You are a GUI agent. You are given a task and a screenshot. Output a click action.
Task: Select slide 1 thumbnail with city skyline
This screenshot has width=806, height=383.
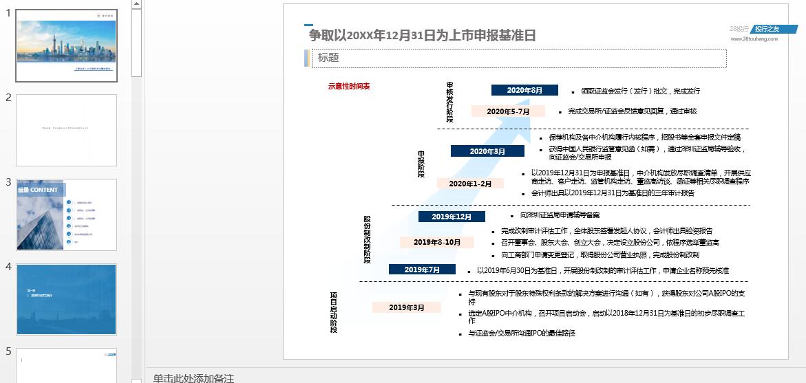pyautogui.click(x=66, y=45)
